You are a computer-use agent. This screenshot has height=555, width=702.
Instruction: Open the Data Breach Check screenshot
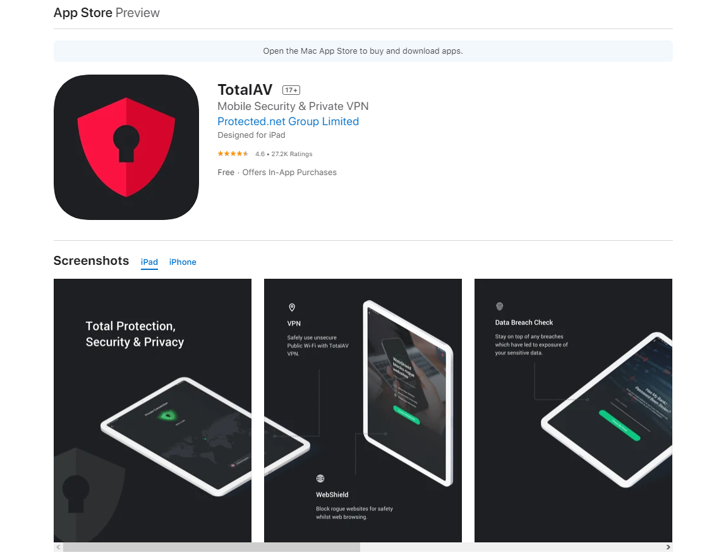pyautogui.click(x=573, y=410)
